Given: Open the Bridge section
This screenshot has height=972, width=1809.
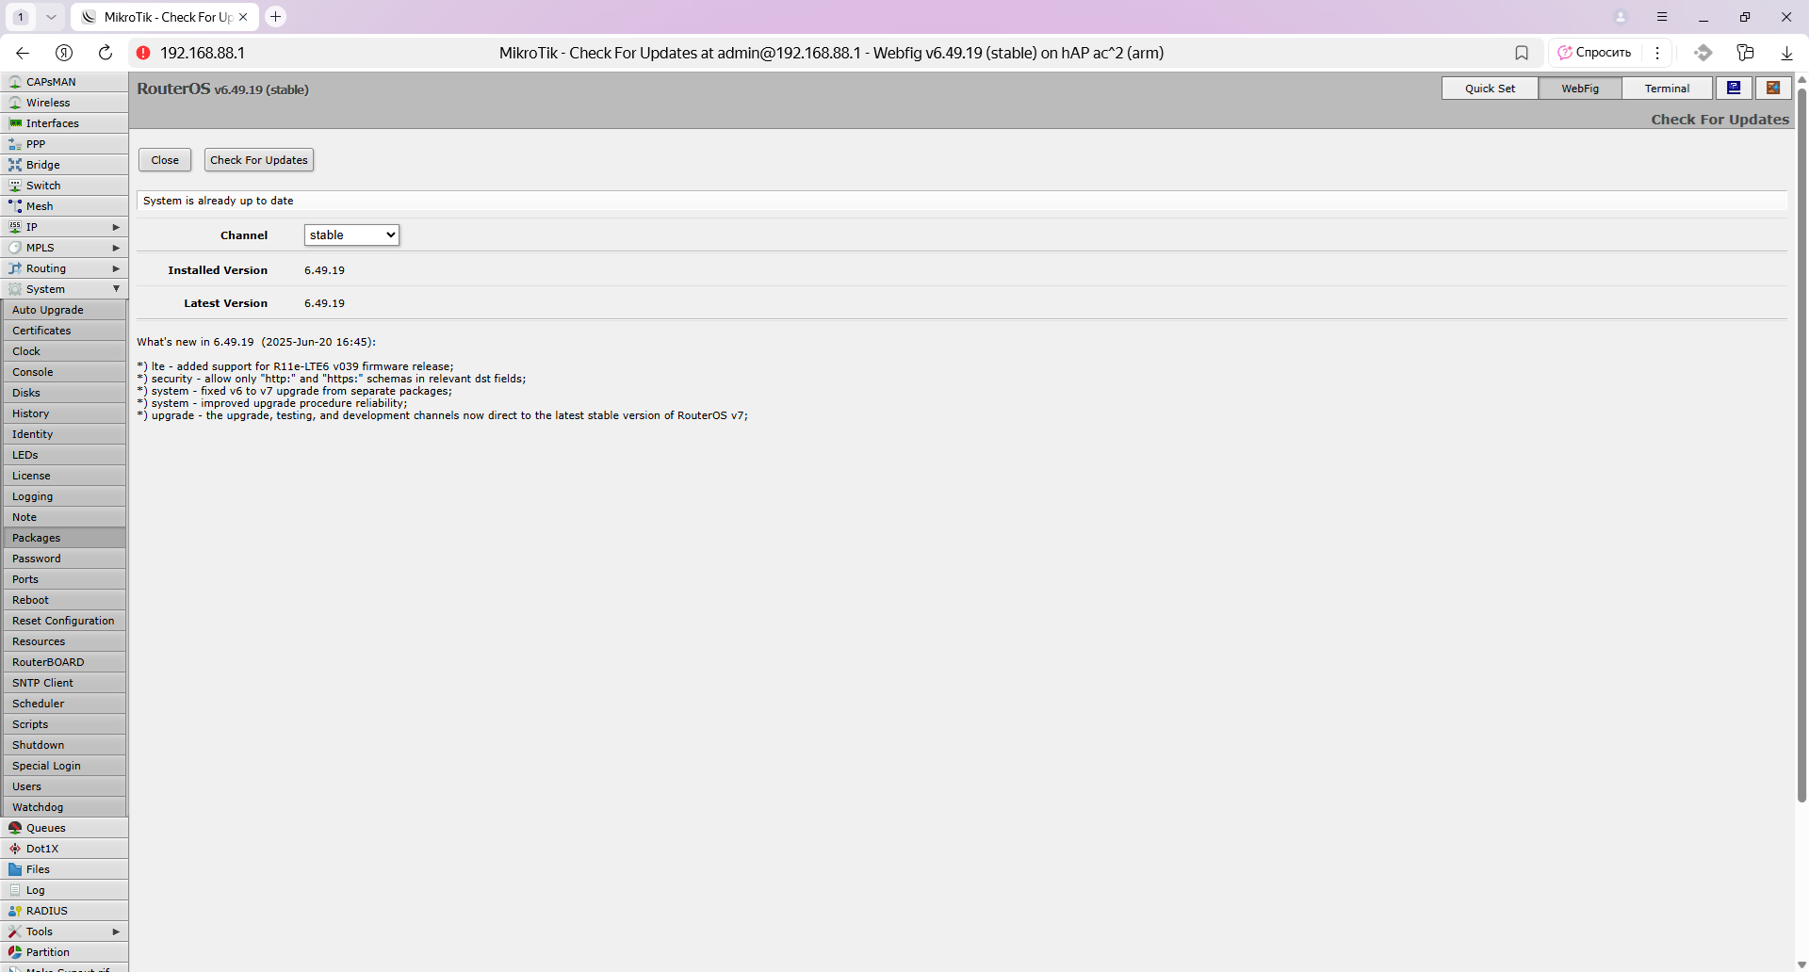Looking at the screenshot, I should [x=64, y=165].
